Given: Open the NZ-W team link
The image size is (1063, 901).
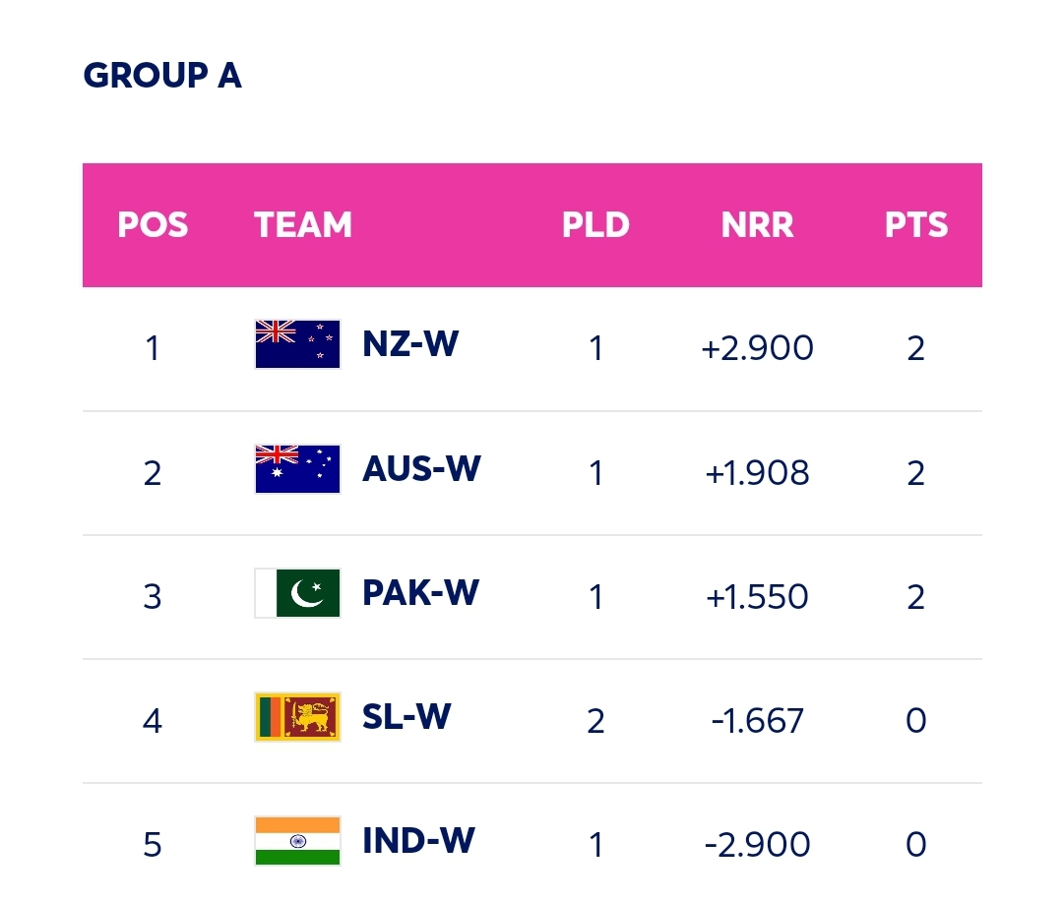Looking at the screenshot, I should 410,344.
